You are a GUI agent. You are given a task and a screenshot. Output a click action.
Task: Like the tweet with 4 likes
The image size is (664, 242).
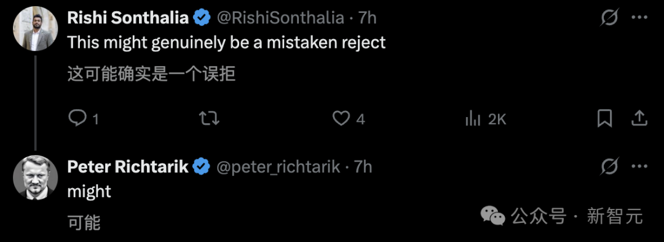(348, 119)
